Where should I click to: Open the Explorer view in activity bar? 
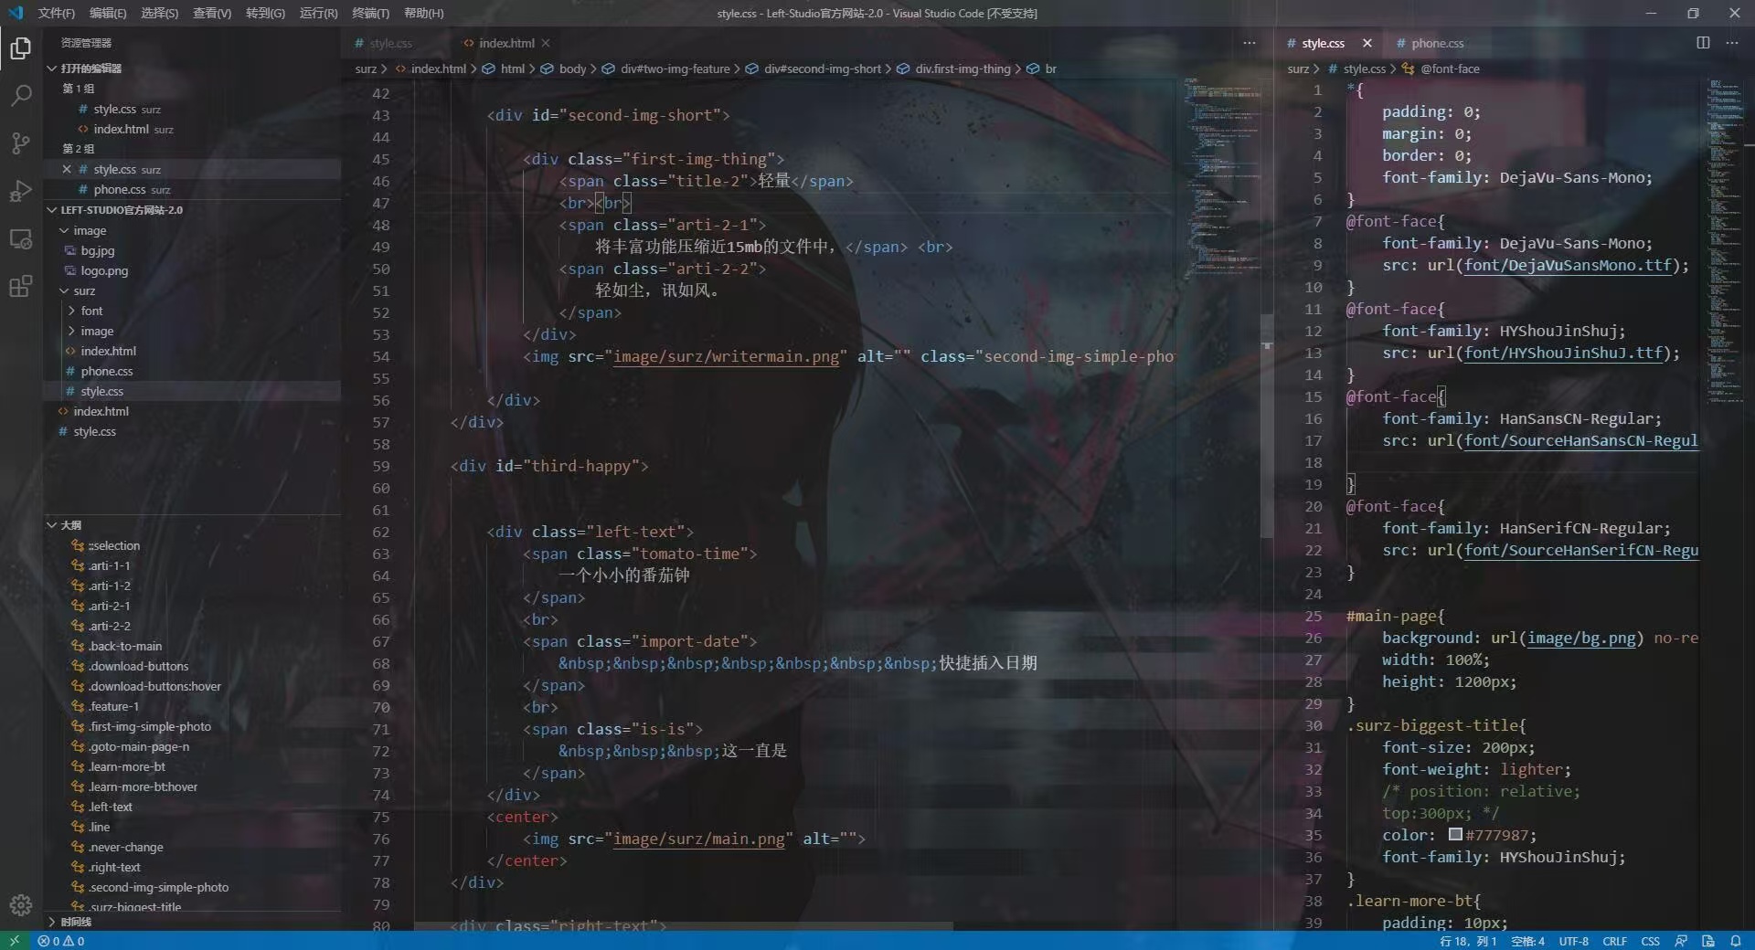click(x=21, y=47)
